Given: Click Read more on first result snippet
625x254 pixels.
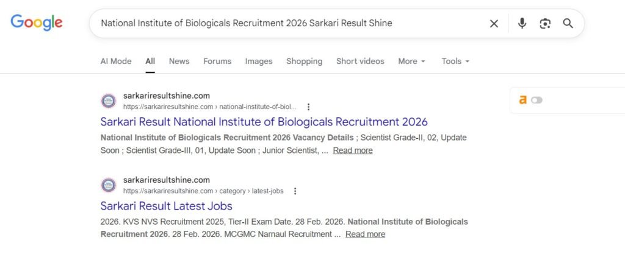Looking at the screenshot, I should [353, 150].
